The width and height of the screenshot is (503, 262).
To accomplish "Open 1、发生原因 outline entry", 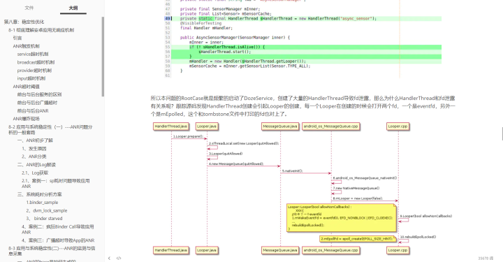I will pyautogui.click(x=34, y=149).
